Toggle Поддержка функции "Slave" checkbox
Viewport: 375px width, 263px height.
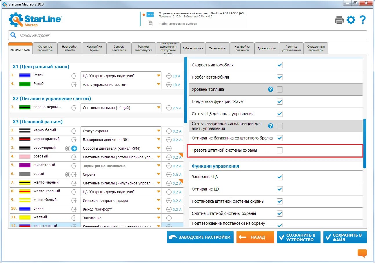280,101
